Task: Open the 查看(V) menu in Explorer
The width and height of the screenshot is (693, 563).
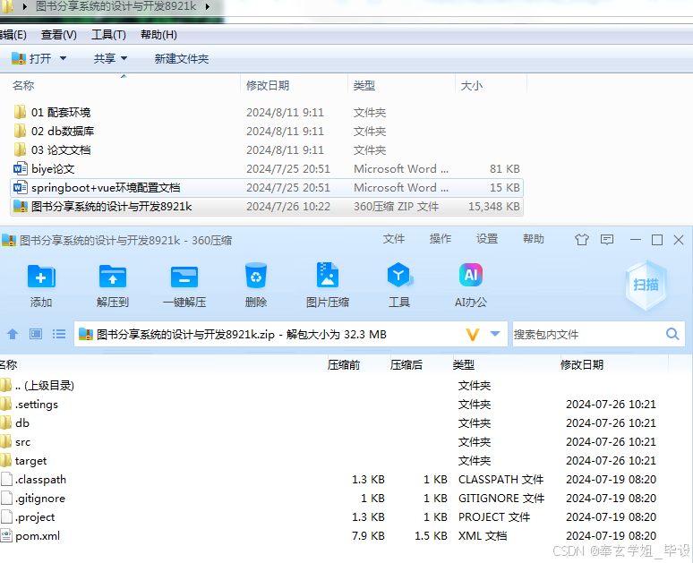Action: (x=59, y=35)
